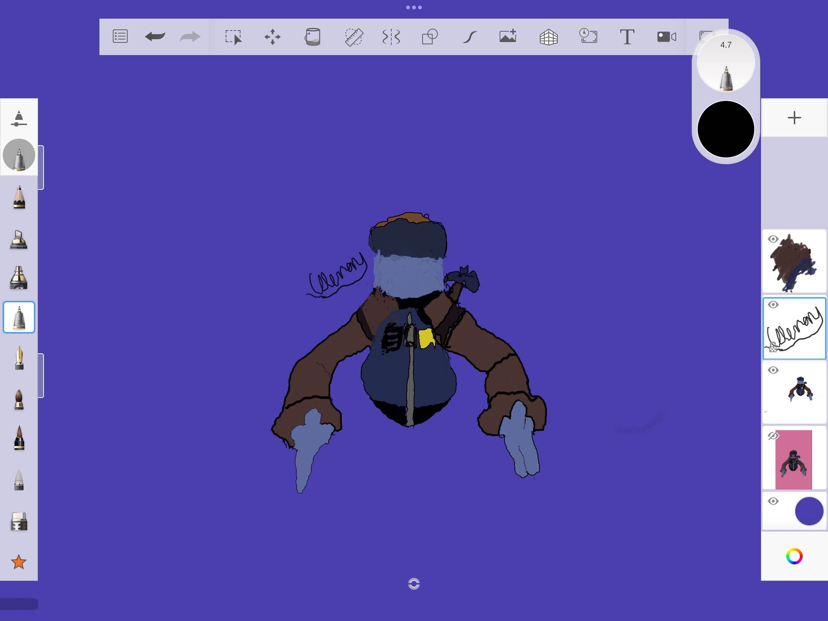This screenshot has width=828, height=621.
Task: Add a new layer with plus button
Action: pos(794,118)
